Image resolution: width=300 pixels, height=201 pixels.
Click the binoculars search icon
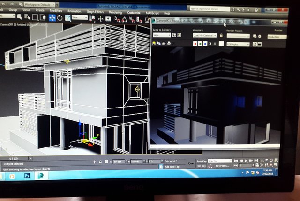[233, 9]
